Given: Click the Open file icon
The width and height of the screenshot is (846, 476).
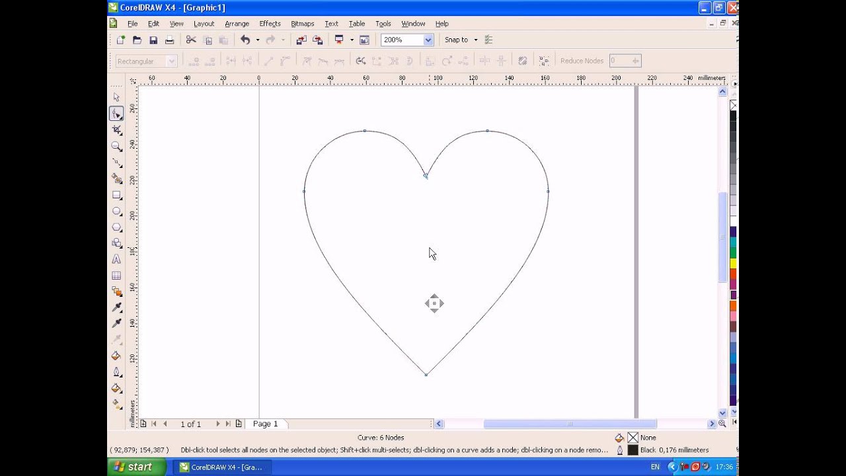Looking at the screenshot, I should click(x=137, y=40).
